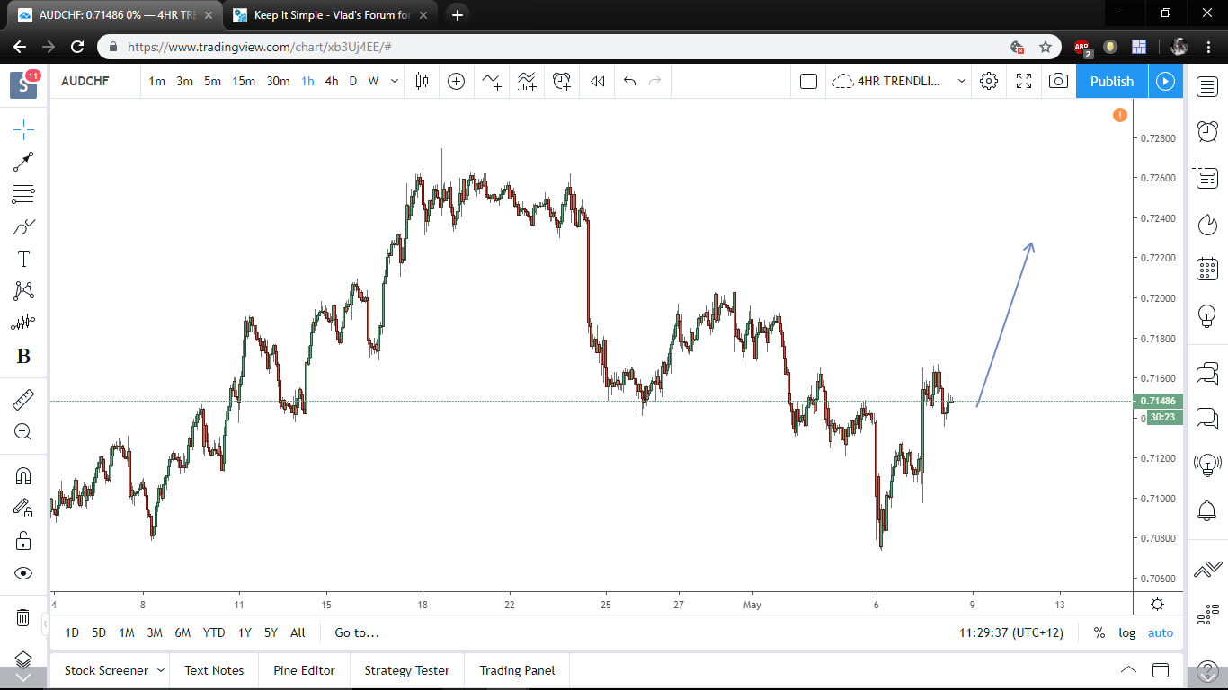Open the chart settings gear
The width and height of the screenshot is (1228, 690).
coord(988,81)
